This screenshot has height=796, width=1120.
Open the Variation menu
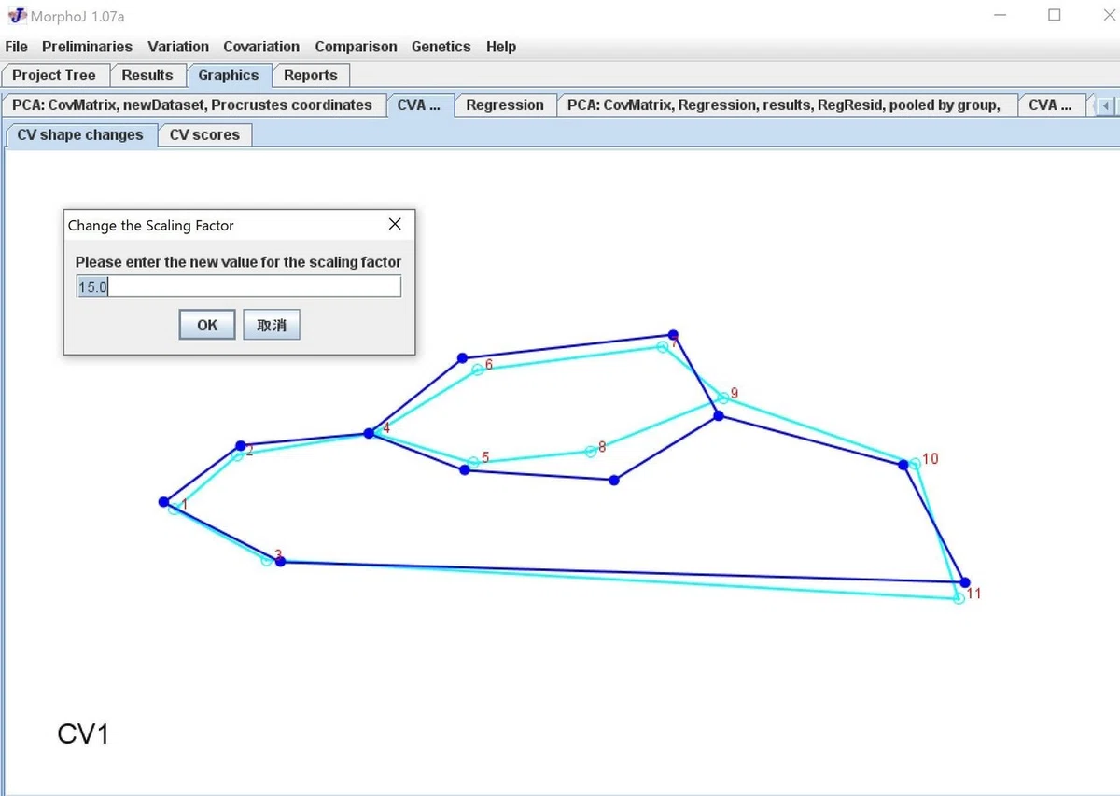[178, 47]
